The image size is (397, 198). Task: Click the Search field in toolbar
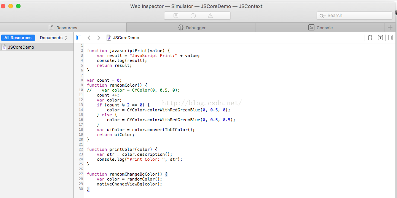354,16
